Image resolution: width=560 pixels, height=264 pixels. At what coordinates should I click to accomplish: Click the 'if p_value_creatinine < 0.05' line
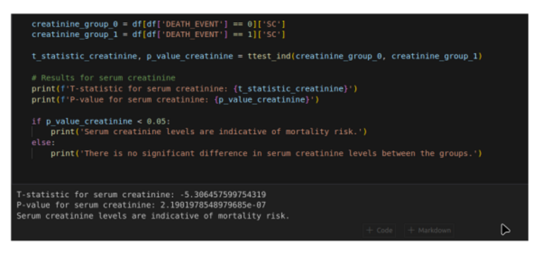click(100, 121)
